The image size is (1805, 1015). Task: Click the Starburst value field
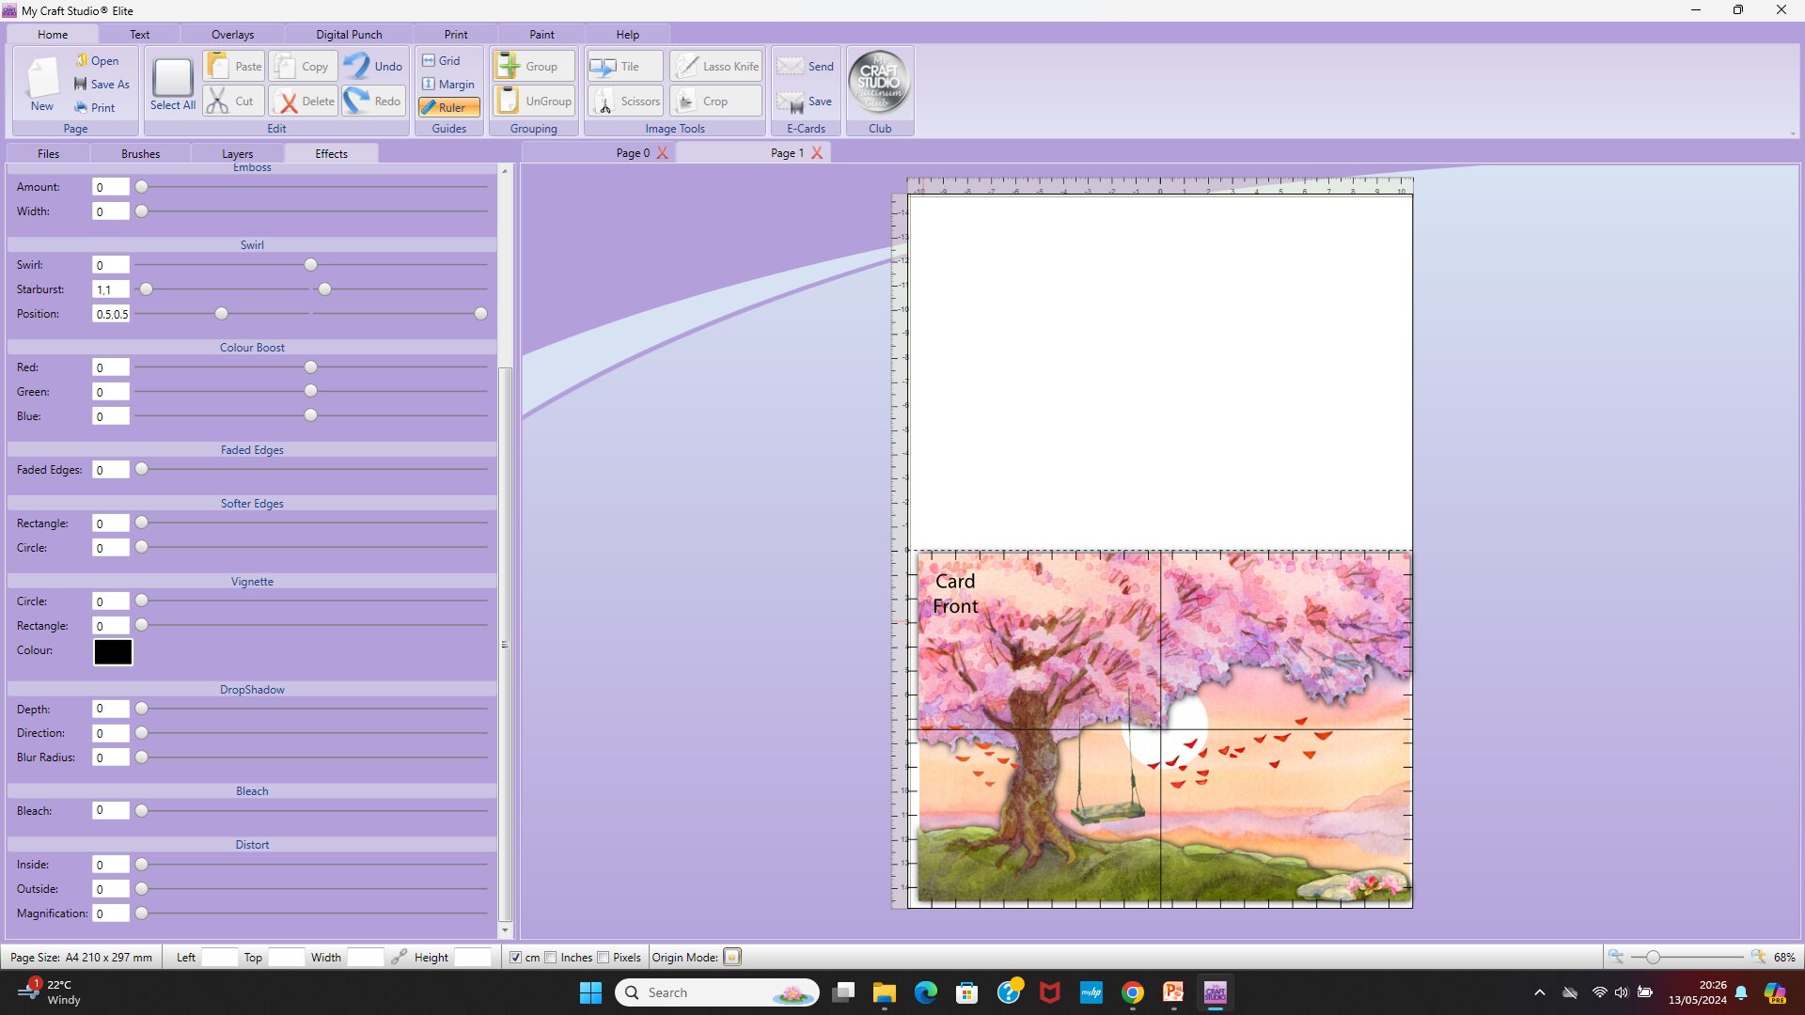point(111,289)
